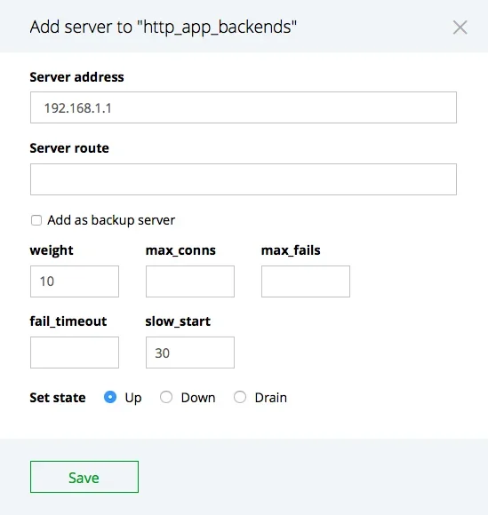
Task: Choose the Drain state option
Action: (240, 397)
